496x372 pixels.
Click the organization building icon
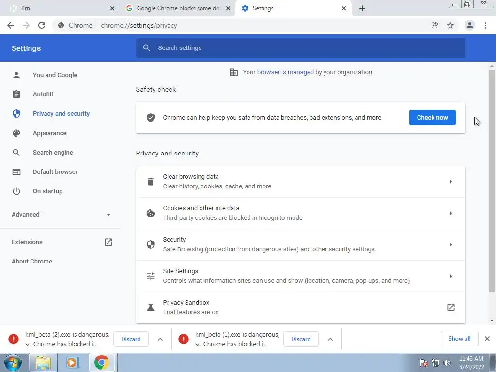point(234,72)
